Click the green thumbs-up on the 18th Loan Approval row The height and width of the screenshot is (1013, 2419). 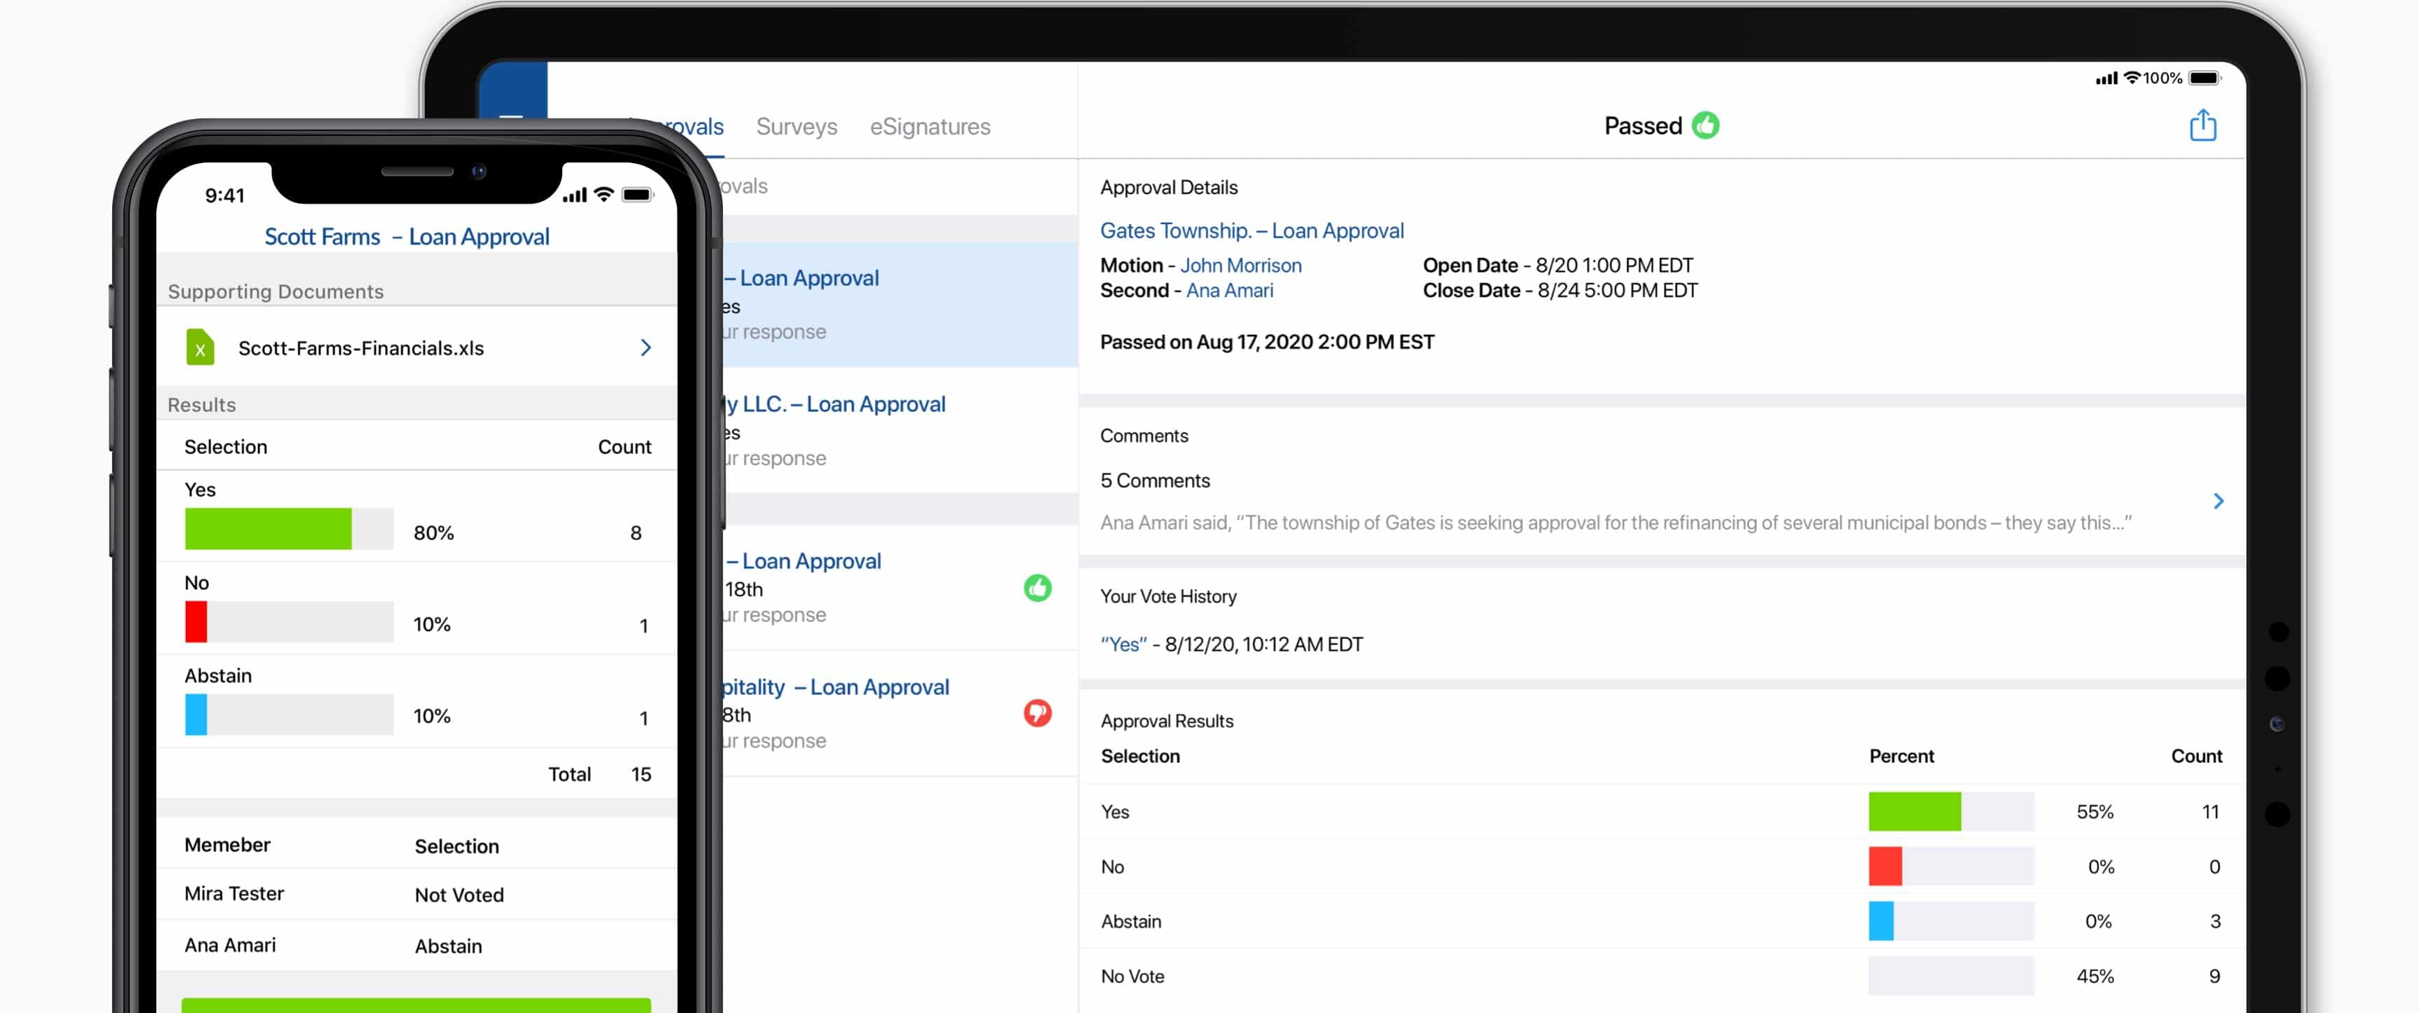point(1037,588)
